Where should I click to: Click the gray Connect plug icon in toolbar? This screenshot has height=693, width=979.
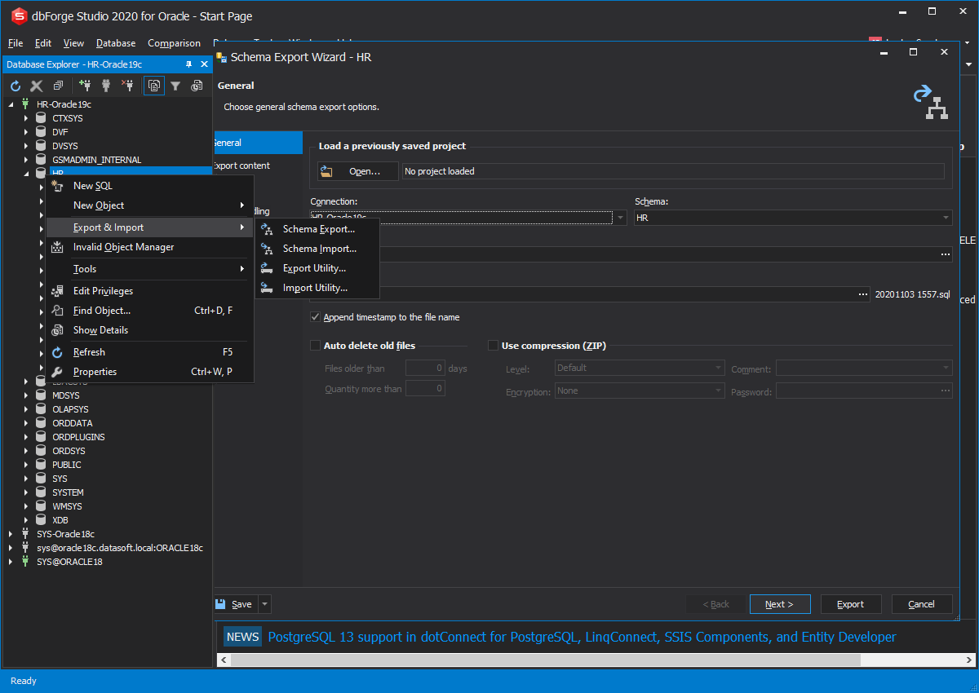[x=106, y=86]
